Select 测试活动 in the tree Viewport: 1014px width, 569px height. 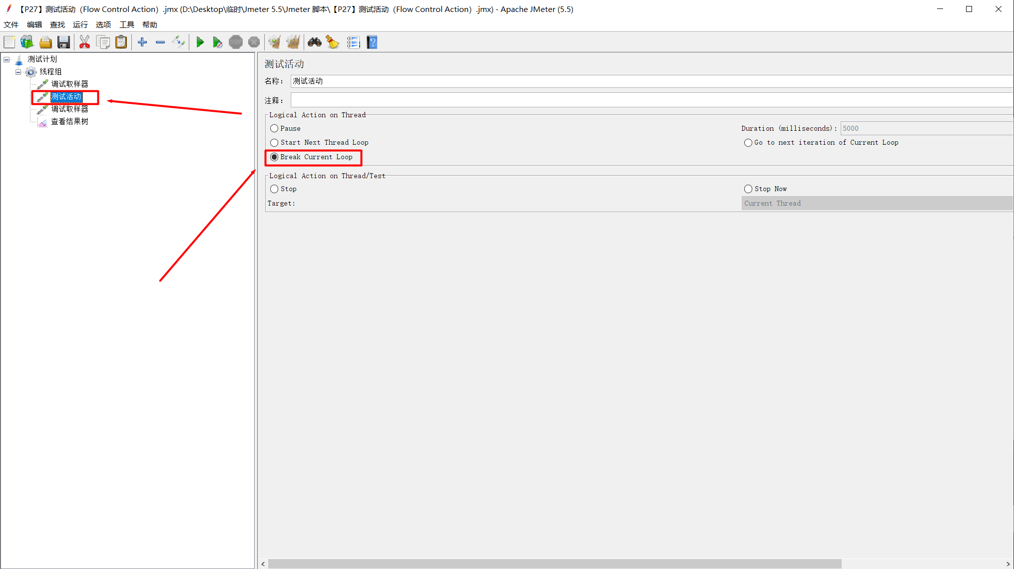[x=66, y=97]
